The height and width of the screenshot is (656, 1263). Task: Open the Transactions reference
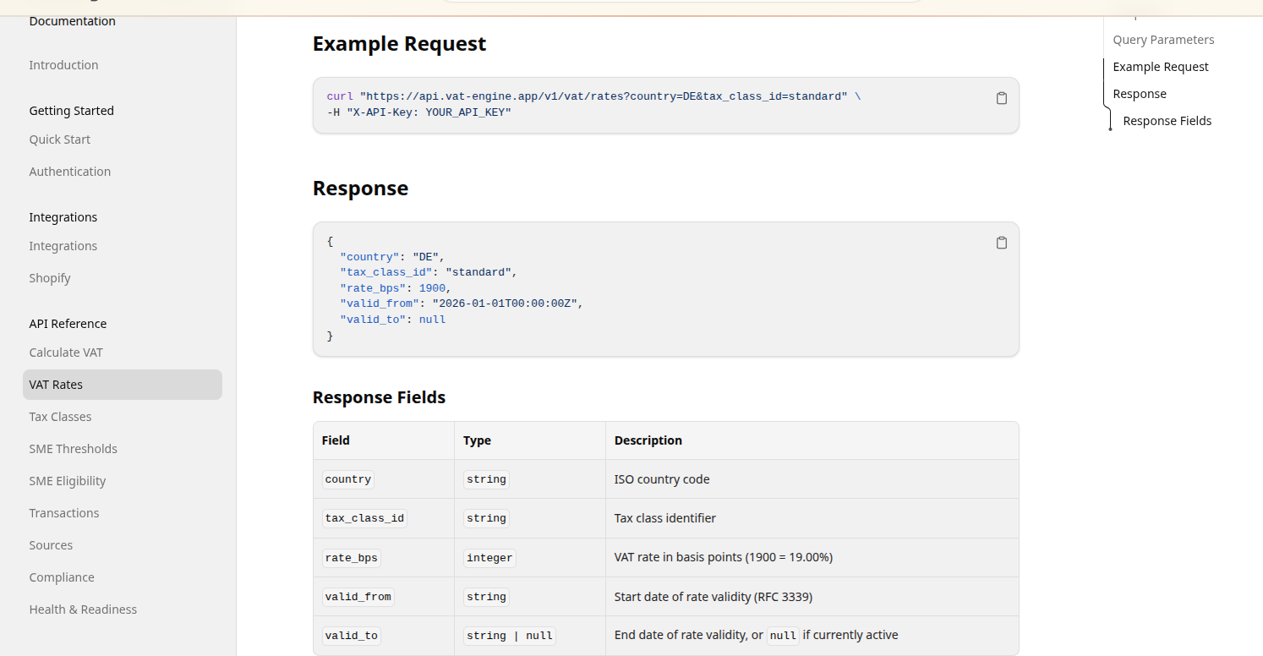(x=64, y=513)
